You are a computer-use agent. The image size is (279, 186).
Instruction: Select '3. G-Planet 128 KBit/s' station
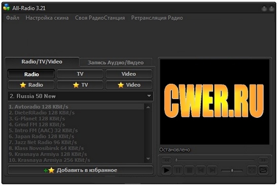pos(76,119)
